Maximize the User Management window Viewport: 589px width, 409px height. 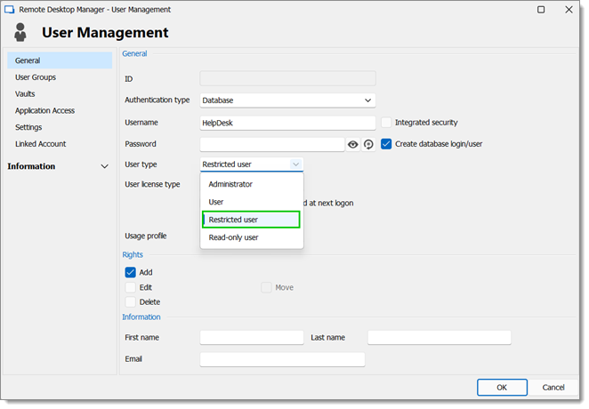point(541,10)
